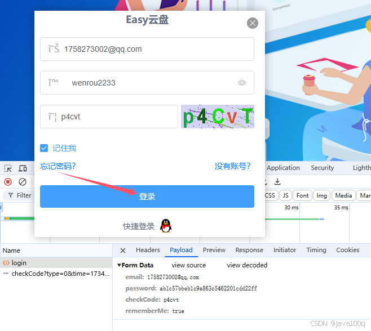Click the email value in Form Data
Screen dimensions: 371x331
tap(173, 277)
